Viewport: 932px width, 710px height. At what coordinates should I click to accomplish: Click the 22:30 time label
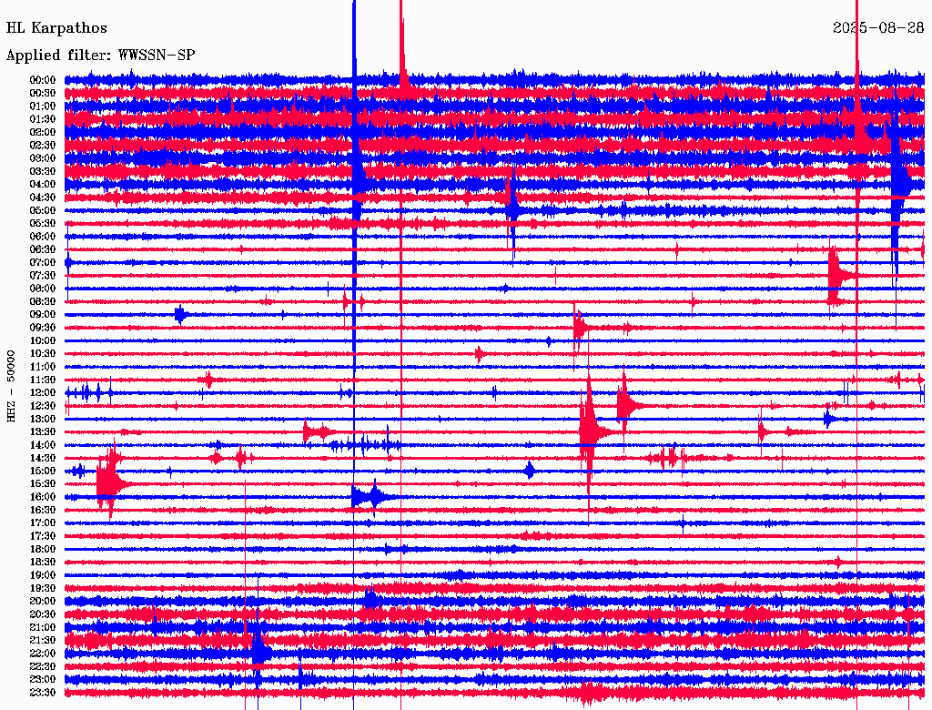click(x=43, y=666)
